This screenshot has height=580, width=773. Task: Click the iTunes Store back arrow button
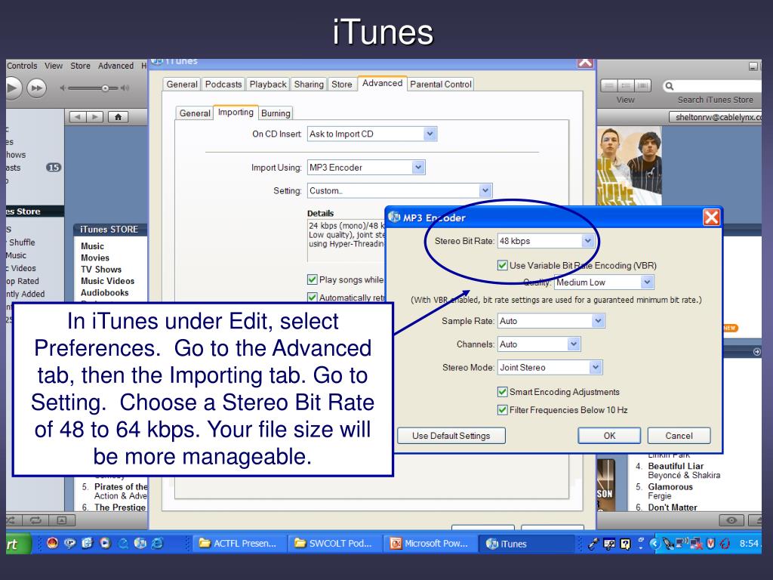point(78,117)
